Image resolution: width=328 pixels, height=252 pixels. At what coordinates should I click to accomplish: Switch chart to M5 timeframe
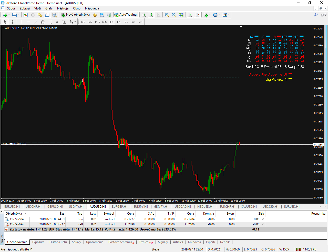tap(90, 22)
